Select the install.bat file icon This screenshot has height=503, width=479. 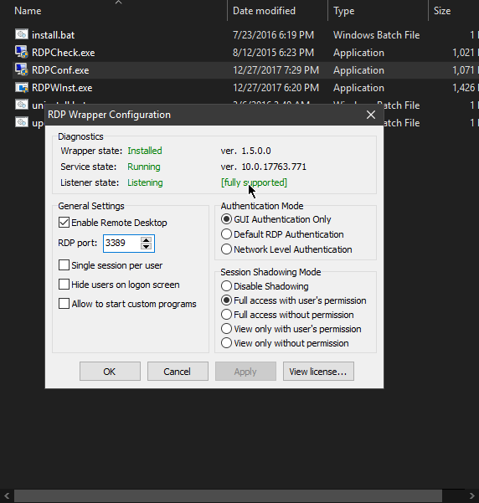(22, 34)
